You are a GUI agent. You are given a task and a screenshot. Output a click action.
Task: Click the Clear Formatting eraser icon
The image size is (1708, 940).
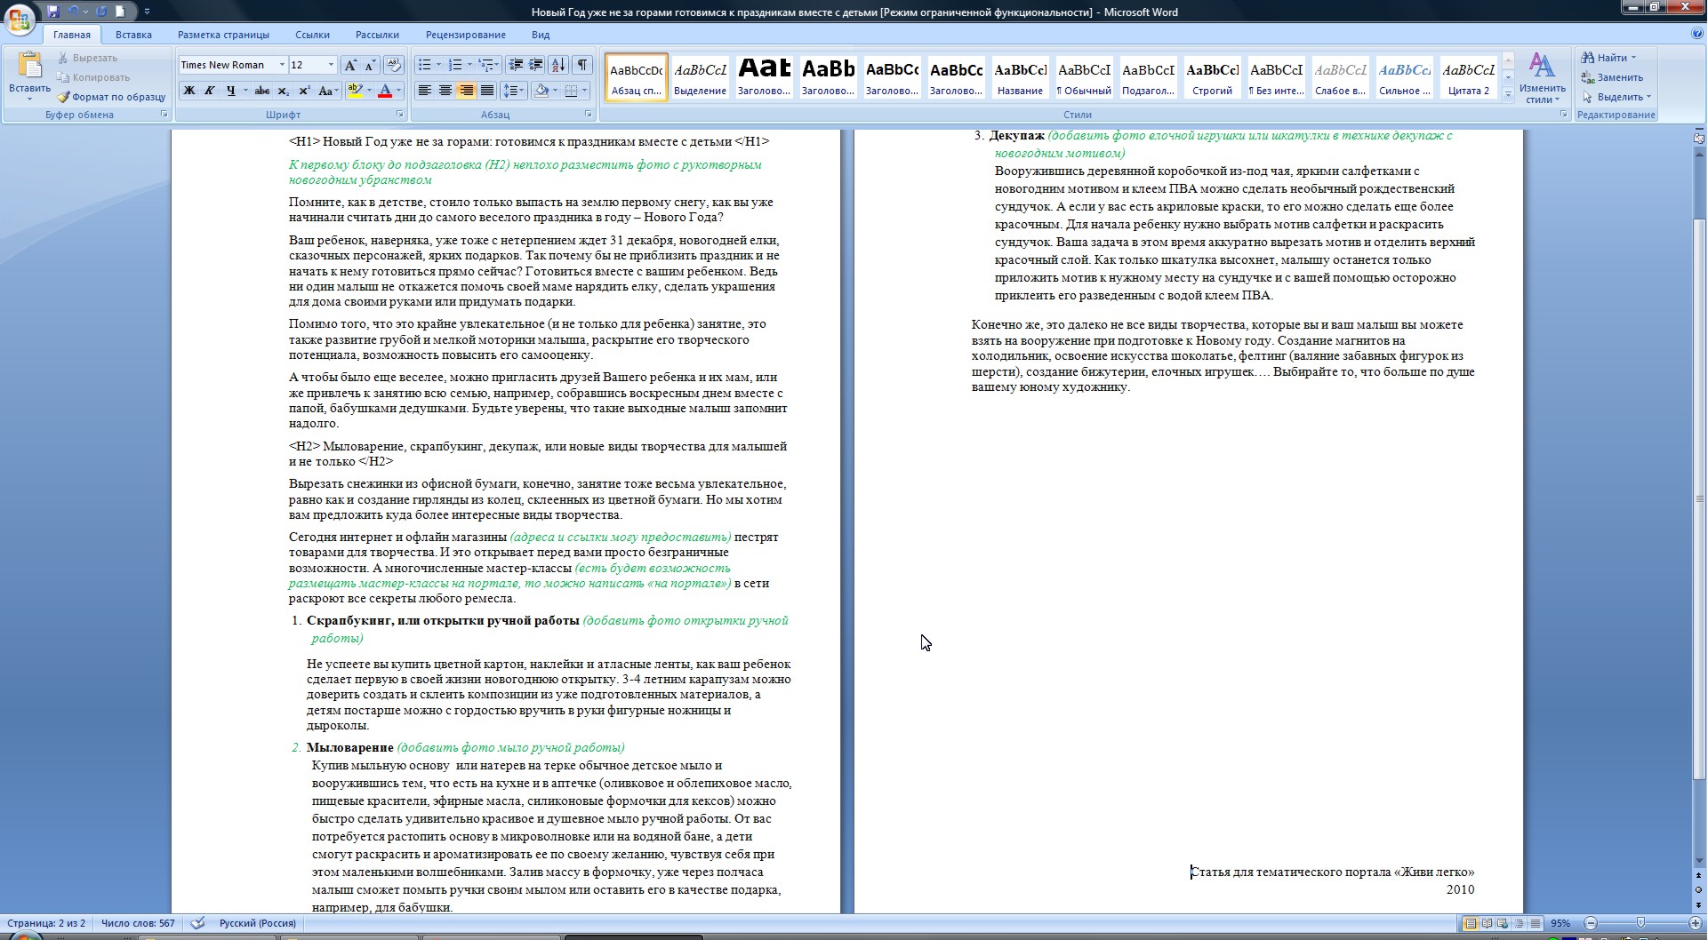[395, 65]
